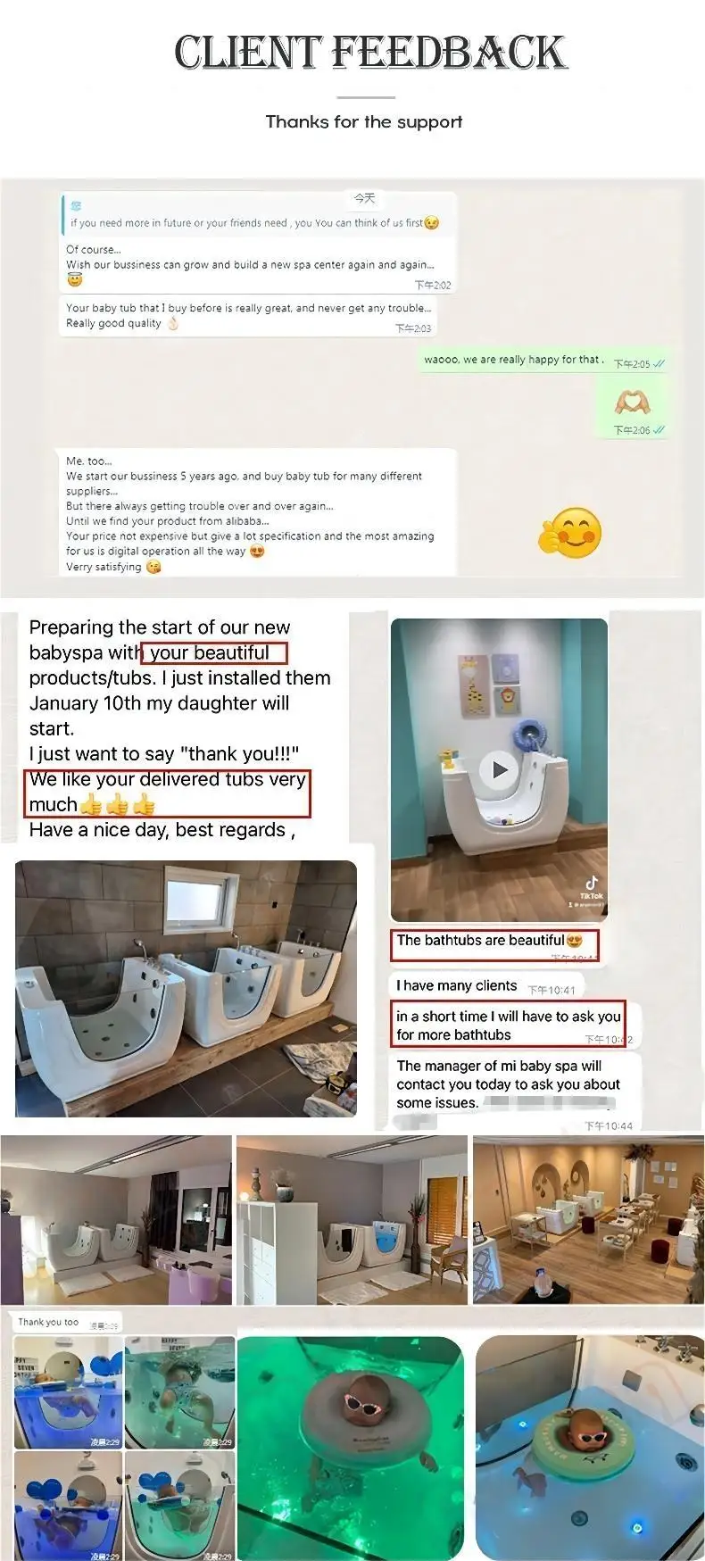The height and width of the screenshot is (1561, 705).
Task: Open the photo of three tubs on wooden platform
Action: click(186, 988)
